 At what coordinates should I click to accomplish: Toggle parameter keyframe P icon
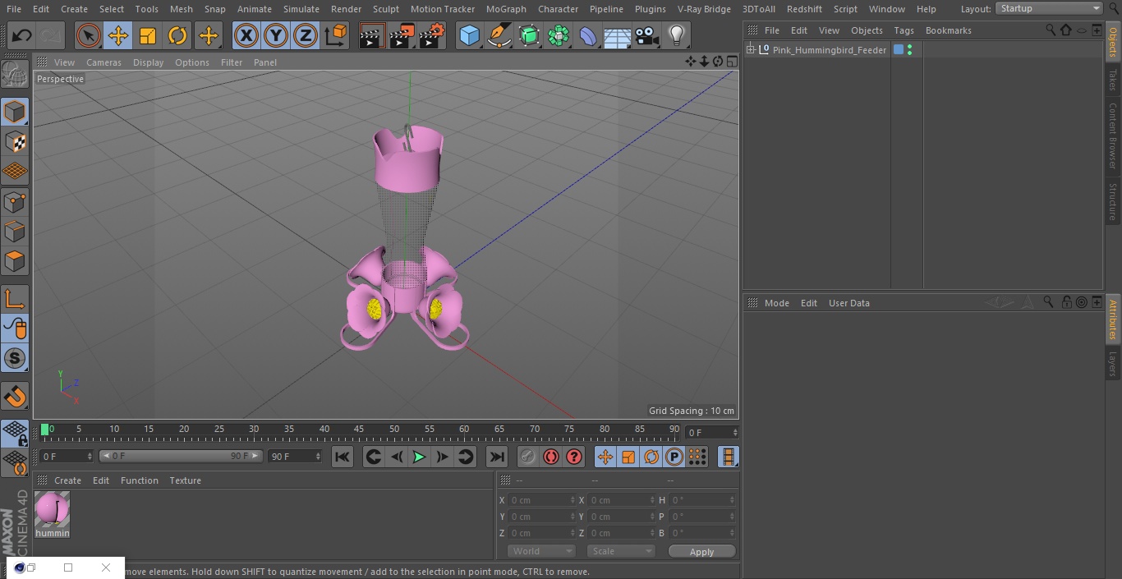pyautogui.click(x=674, y=457)
